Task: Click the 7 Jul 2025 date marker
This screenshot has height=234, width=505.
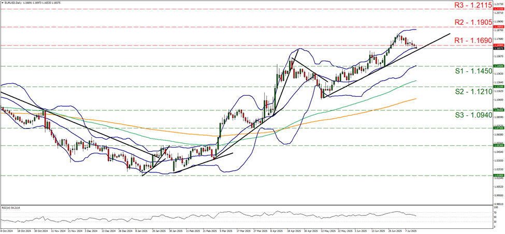Action: pyautogui.click(x=413, y=230)
